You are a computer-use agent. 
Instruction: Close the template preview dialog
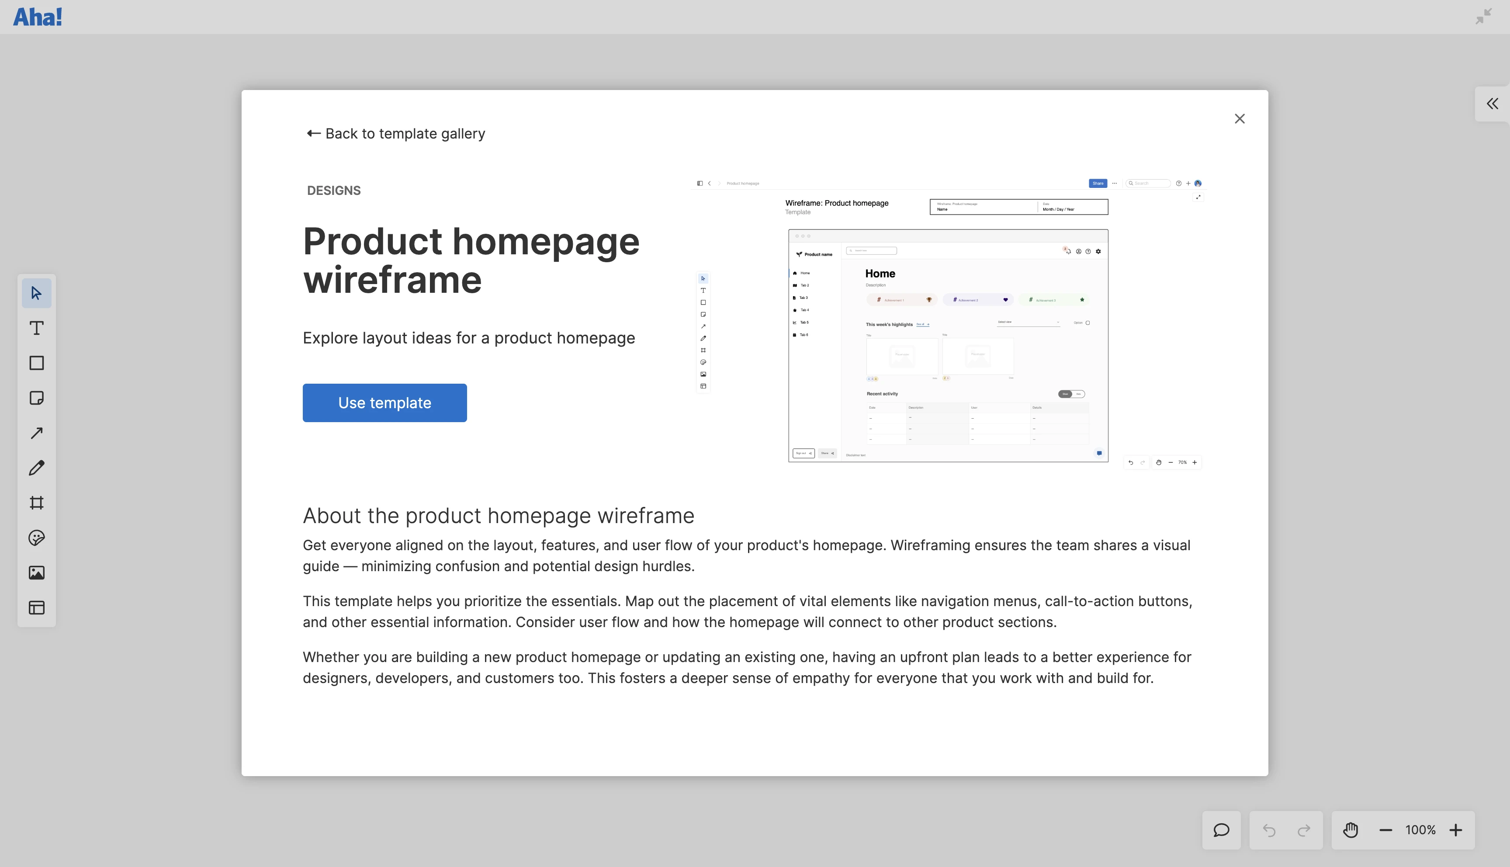click(x=1239, y=119)
